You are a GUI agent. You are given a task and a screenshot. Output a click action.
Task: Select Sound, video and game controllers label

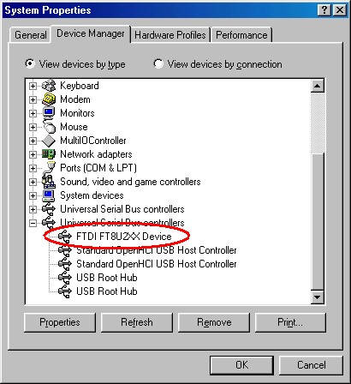130,182
